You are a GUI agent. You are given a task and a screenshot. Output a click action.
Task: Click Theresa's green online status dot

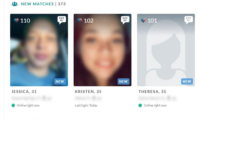(140, 105)
